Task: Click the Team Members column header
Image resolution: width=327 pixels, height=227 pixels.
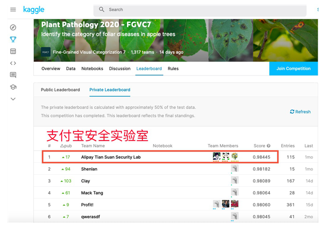Action: pyautogui.click(x=223, y=146)
